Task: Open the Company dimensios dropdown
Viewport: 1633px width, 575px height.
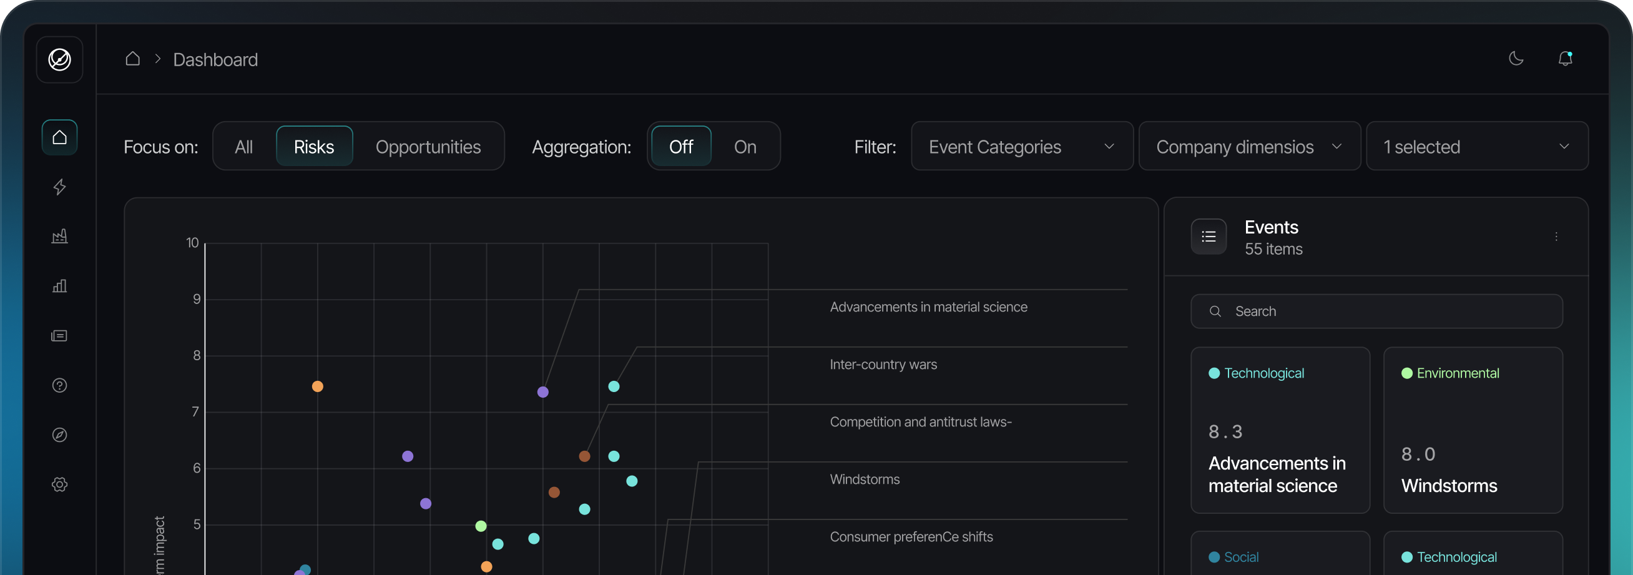Action: pos(1249,147)
